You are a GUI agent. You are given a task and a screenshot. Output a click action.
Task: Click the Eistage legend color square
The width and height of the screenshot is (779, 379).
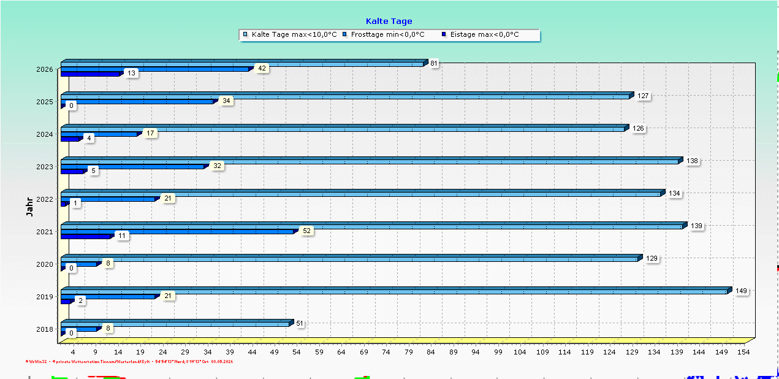(x=444, y=35)
